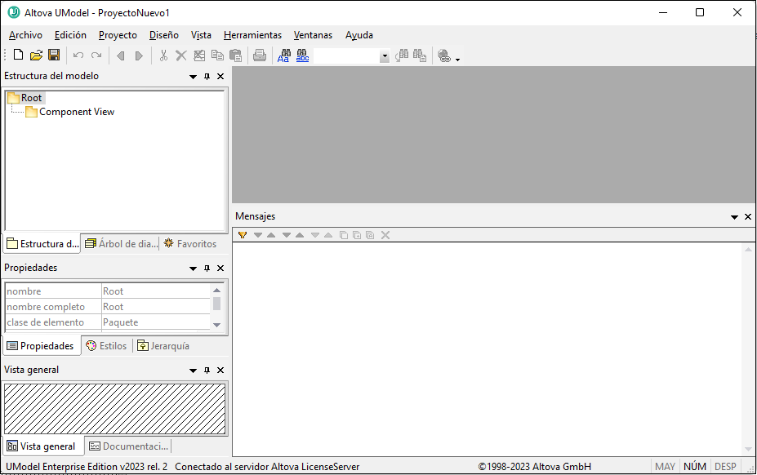Close the Mensajes panel
This screenshot has width=757, height=475.
[x=747, y=217]
